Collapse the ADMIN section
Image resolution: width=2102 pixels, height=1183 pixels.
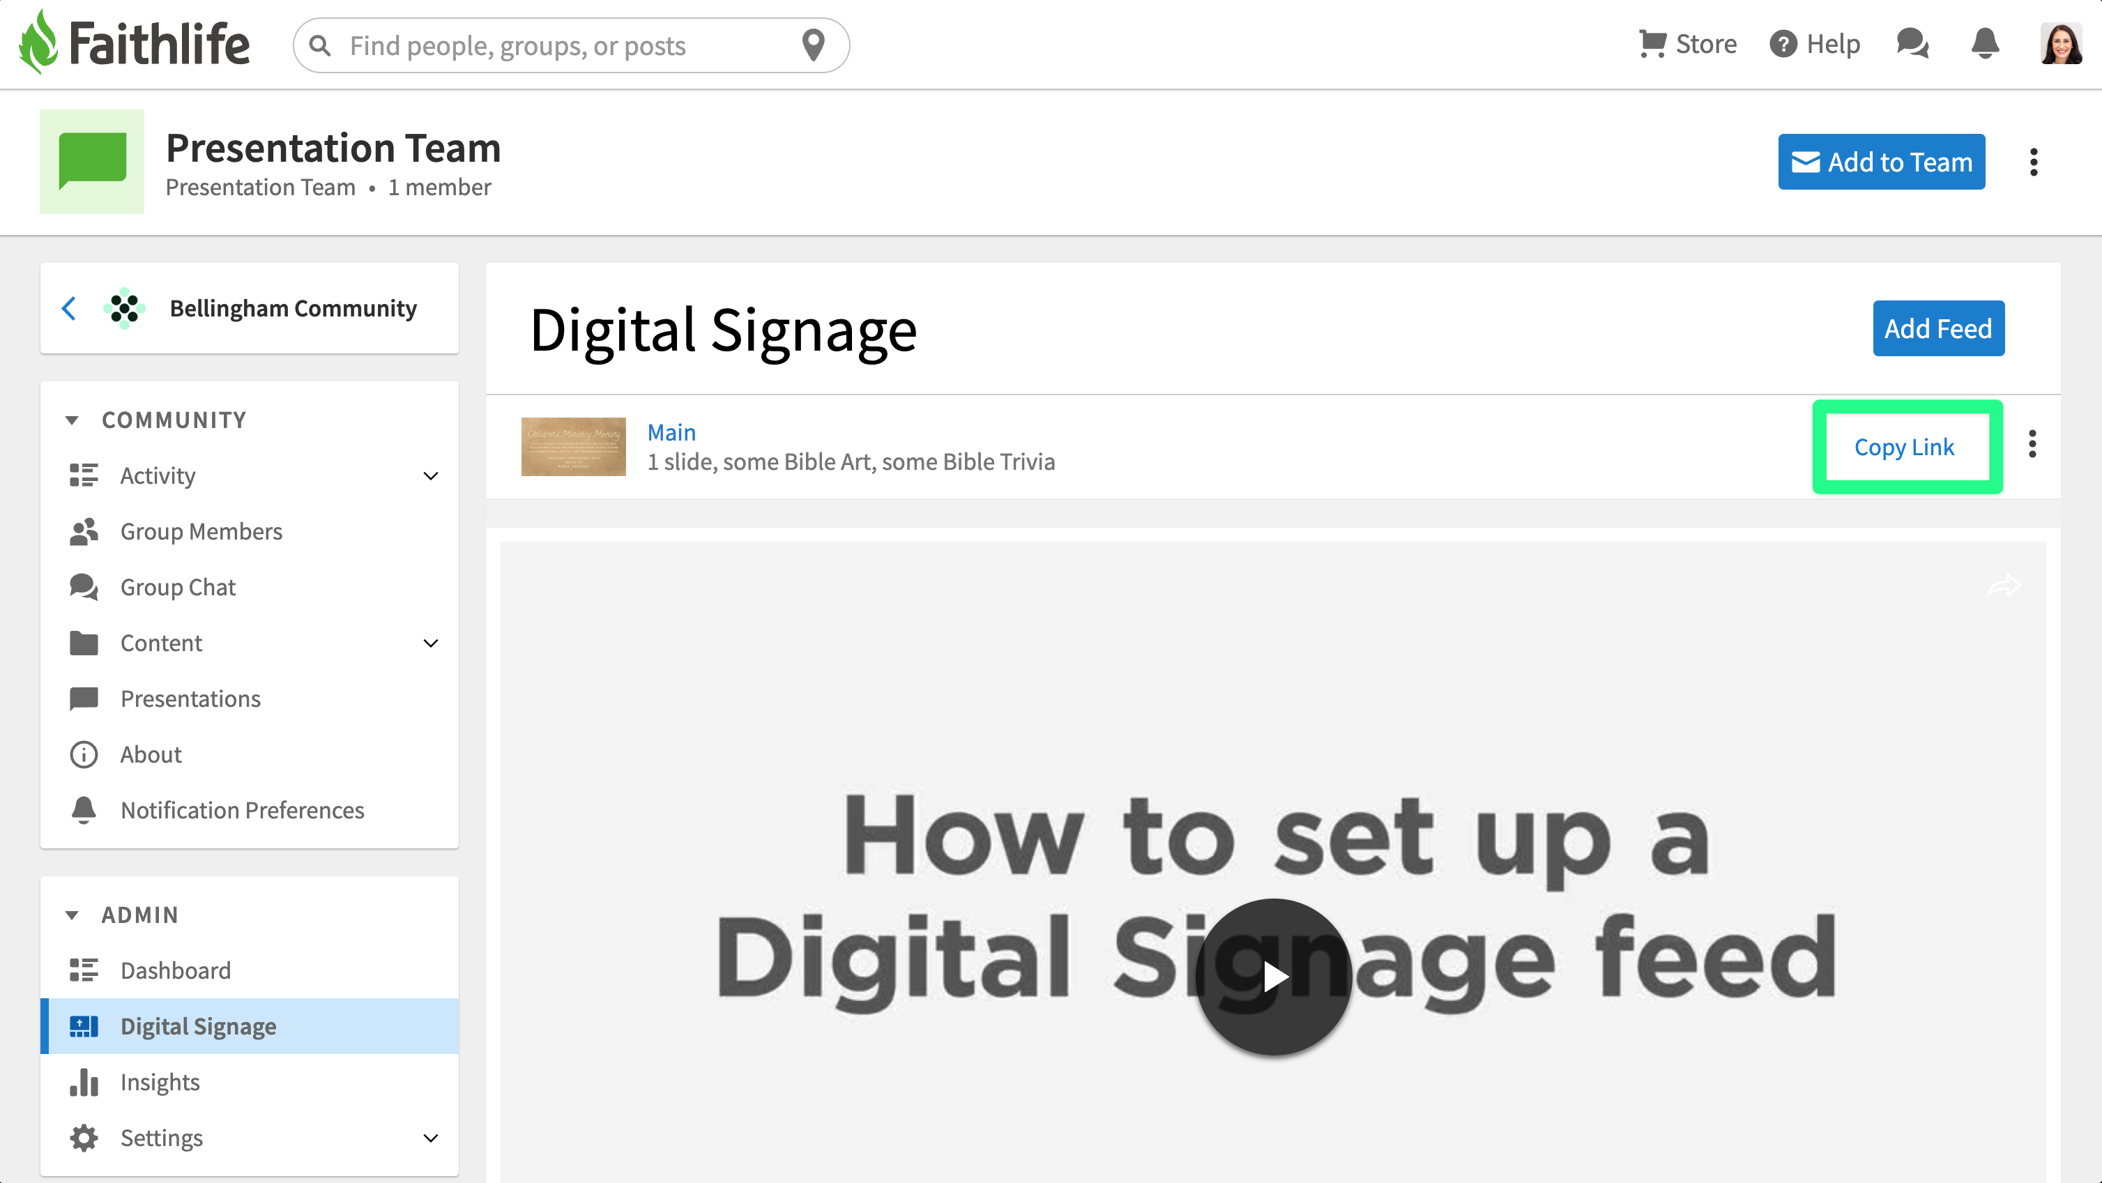point(72,915)
